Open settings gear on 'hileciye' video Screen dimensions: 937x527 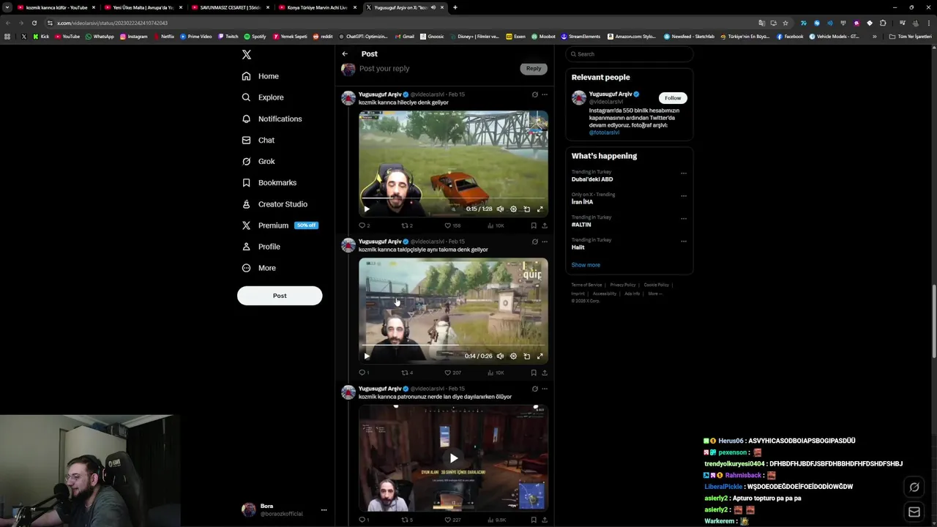coord(513,209)
